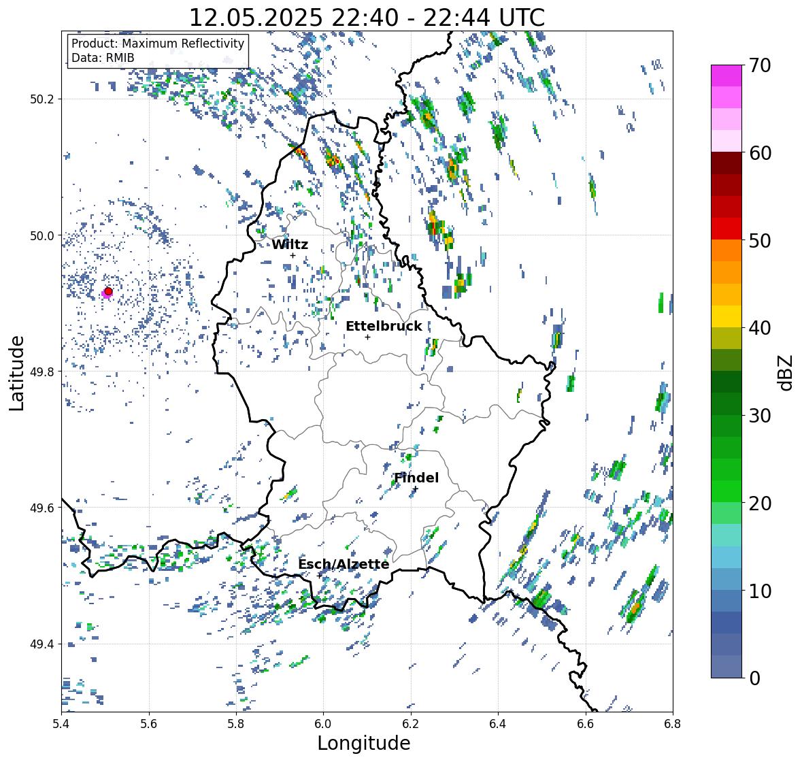
Task: Click the Findel station label
Action: (416, 478)
